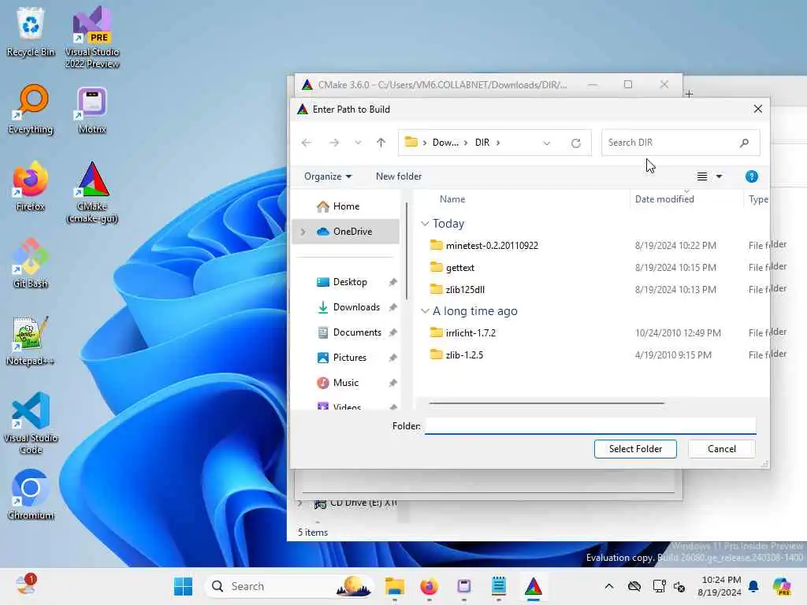Go back using the dialog's back arrow
This screenshot has width=807, height=605.
(x=307, y=143)
